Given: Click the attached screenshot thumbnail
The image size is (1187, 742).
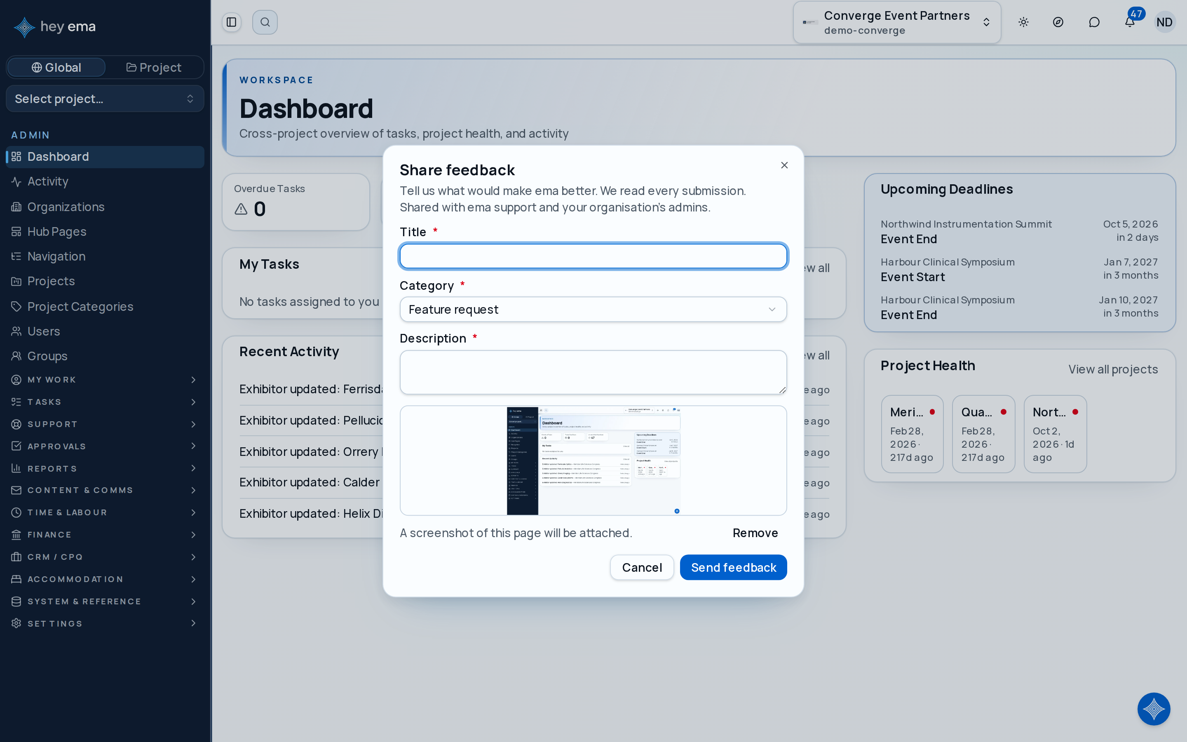Looking at the screenshot, I should point(593,460).
